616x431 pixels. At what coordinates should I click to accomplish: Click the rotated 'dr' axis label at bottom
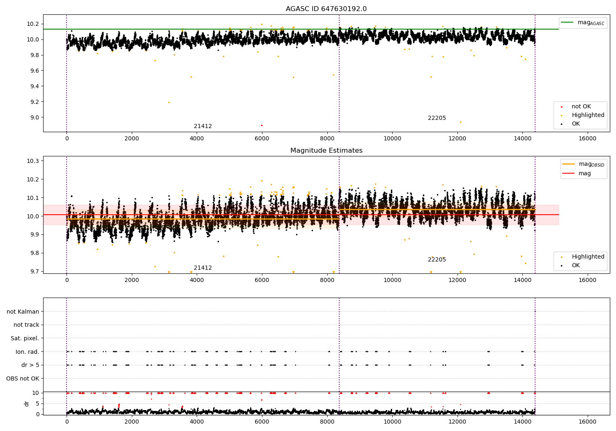[x=27, y=404]
